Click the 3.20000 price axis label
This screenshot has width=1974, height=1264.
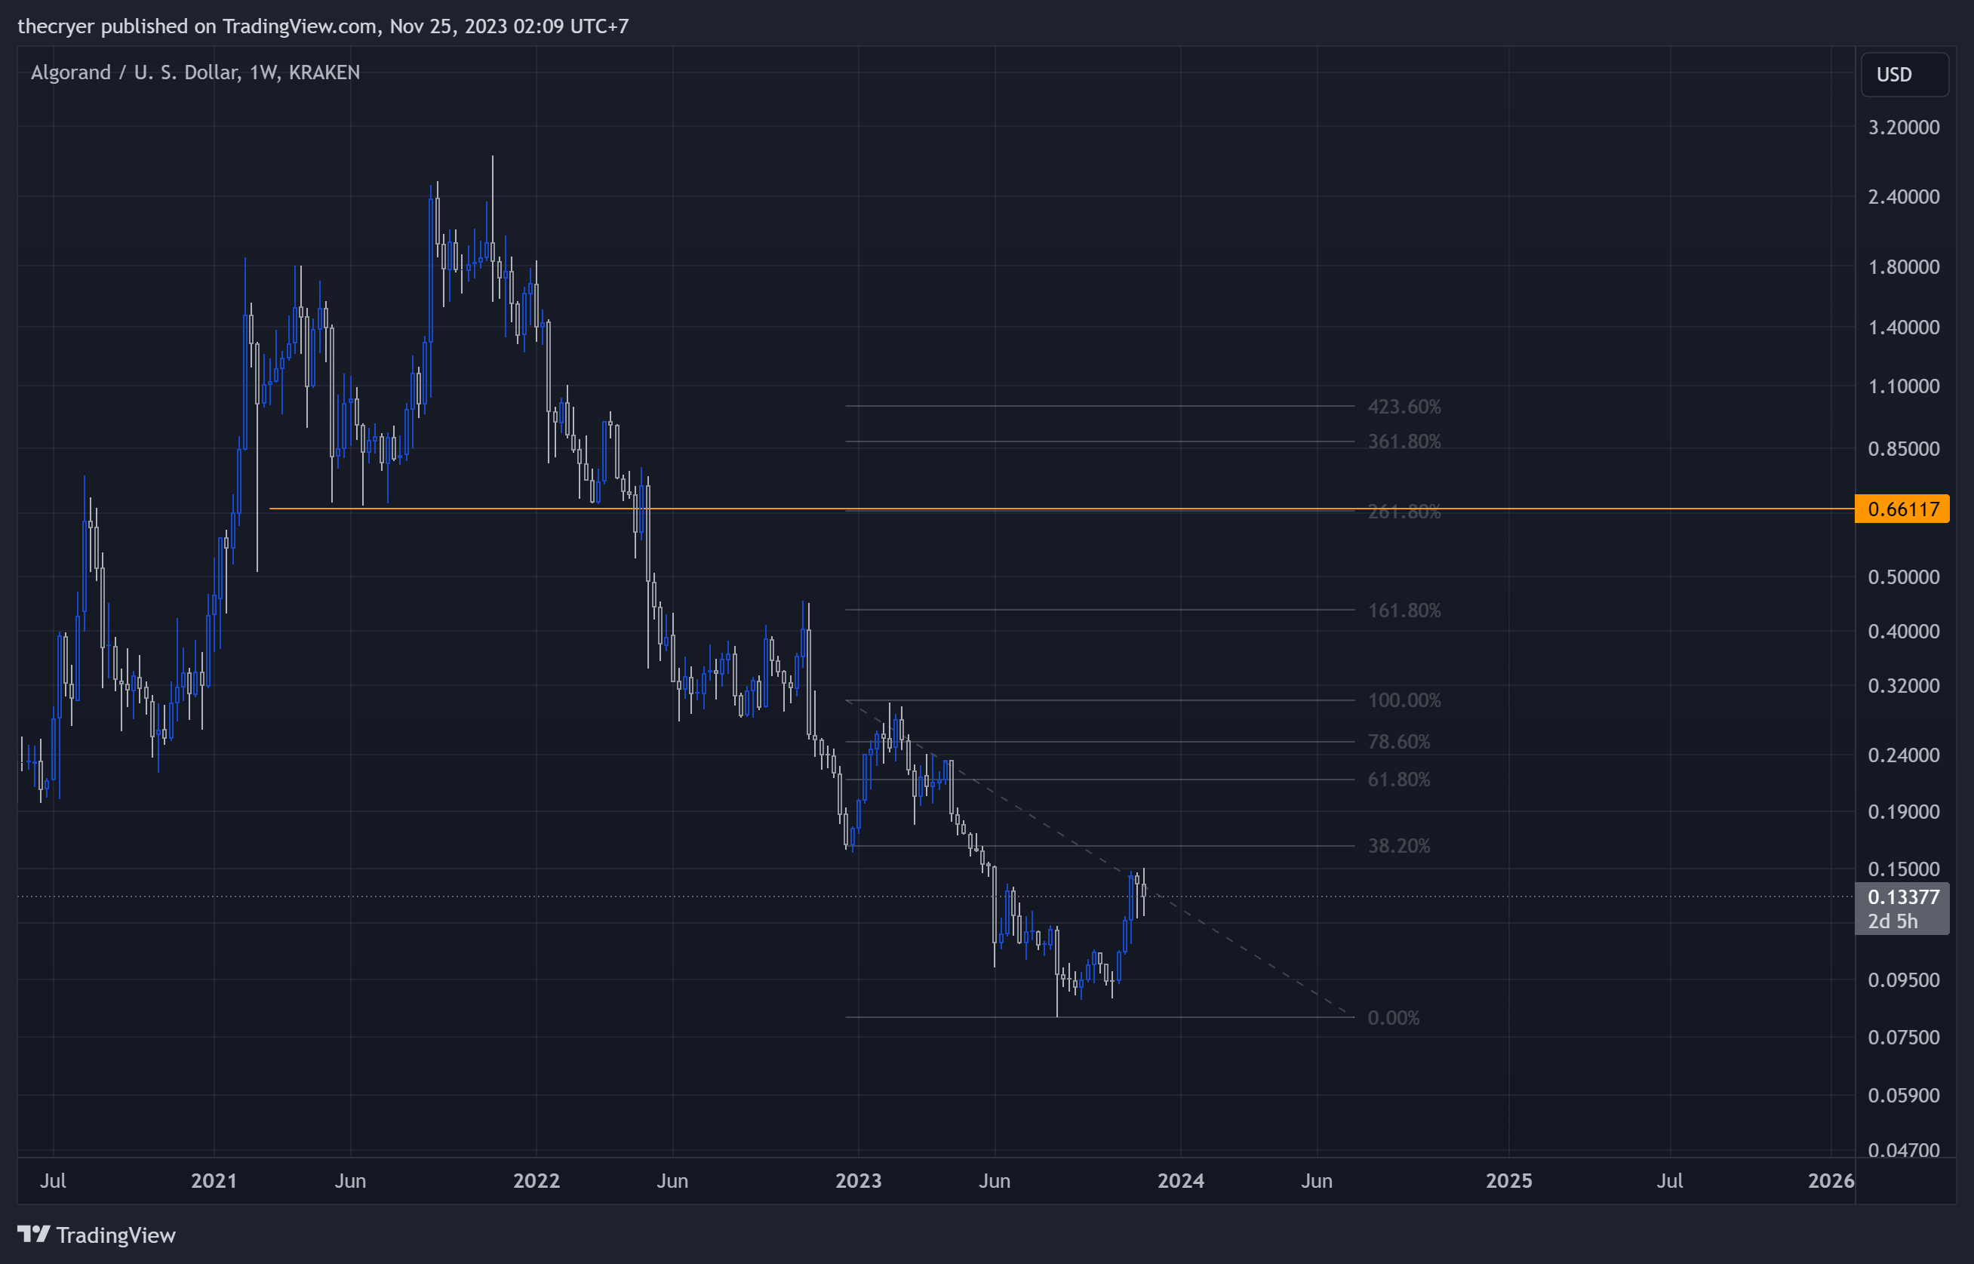[1903, 128]
